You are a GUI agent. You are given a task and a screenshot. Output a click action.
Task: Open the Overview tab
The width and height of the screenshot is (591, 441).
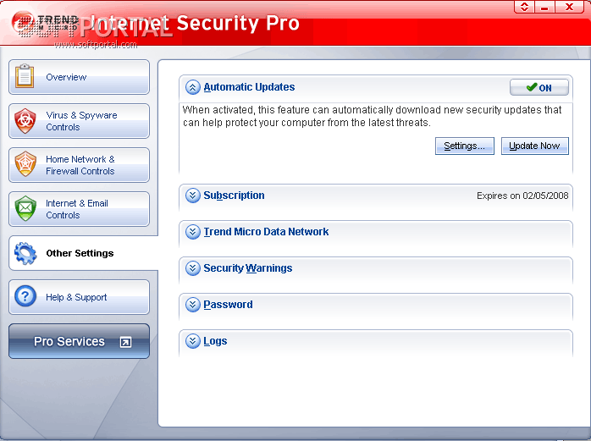(x=79, y=77)
